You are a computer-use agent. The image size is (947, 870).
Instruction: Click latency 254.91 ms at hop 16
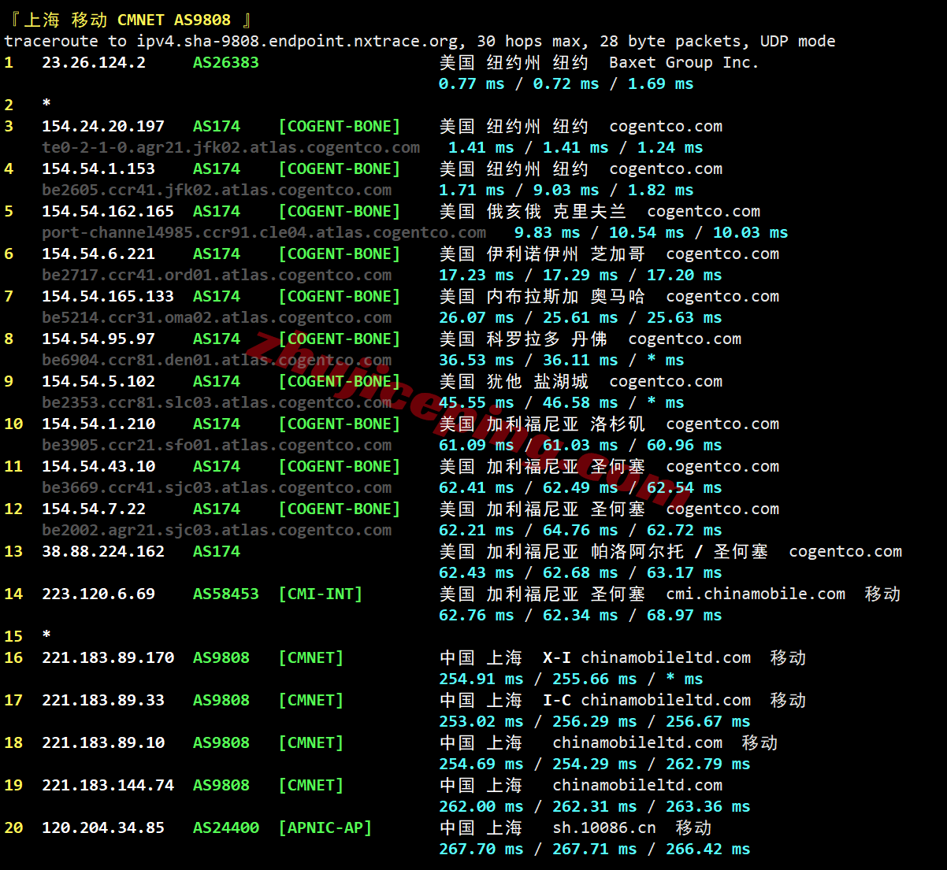coord(481,679)
